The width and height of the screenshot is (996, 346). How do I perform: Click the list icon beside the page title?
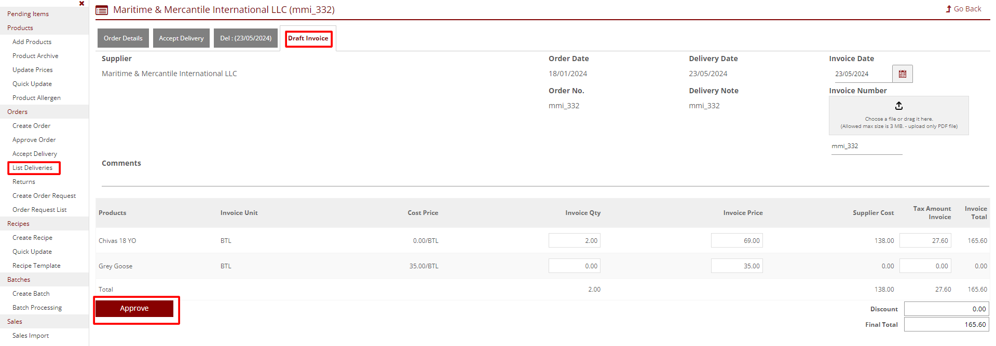click(x=102, y=10)
